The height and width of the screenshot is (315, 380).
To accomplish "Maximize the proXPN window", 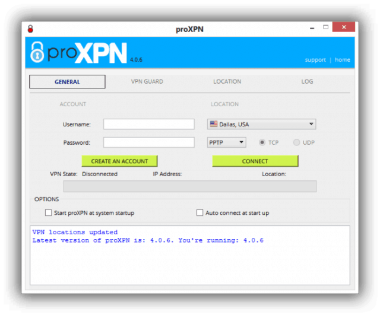I will click(326, 27).
